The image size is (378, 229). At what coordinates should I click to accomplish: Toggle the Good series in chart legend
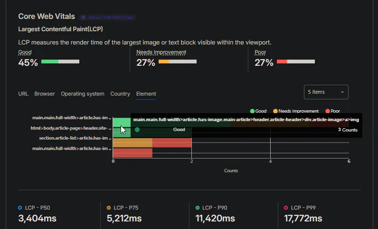click(258, 111)
